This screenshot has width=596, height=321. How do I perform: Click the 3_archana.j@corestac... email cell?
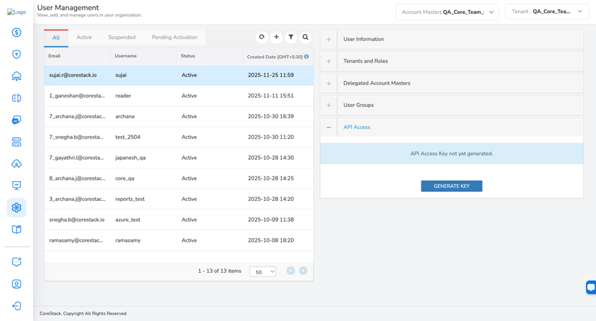77,199
